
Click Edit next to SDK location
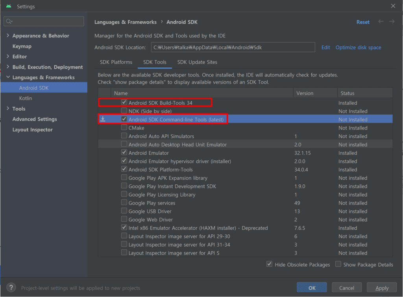[325, 47]
